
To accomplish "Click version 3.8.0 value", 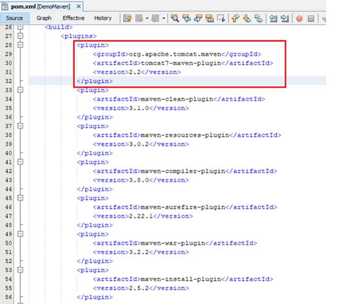I will [139, 180].
